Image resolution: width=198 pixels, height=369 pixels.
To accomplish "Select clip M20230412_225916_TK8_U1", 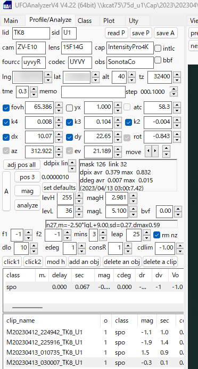I will (94, 342).
